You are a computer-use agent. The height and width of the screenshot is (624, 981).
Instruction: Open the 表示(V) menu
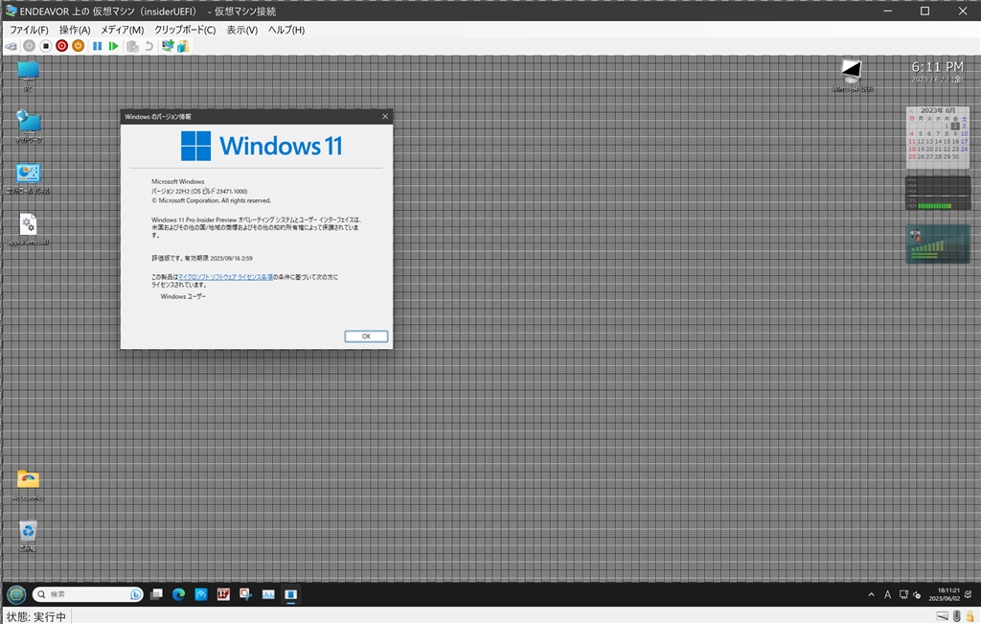(x=241, y=30)
